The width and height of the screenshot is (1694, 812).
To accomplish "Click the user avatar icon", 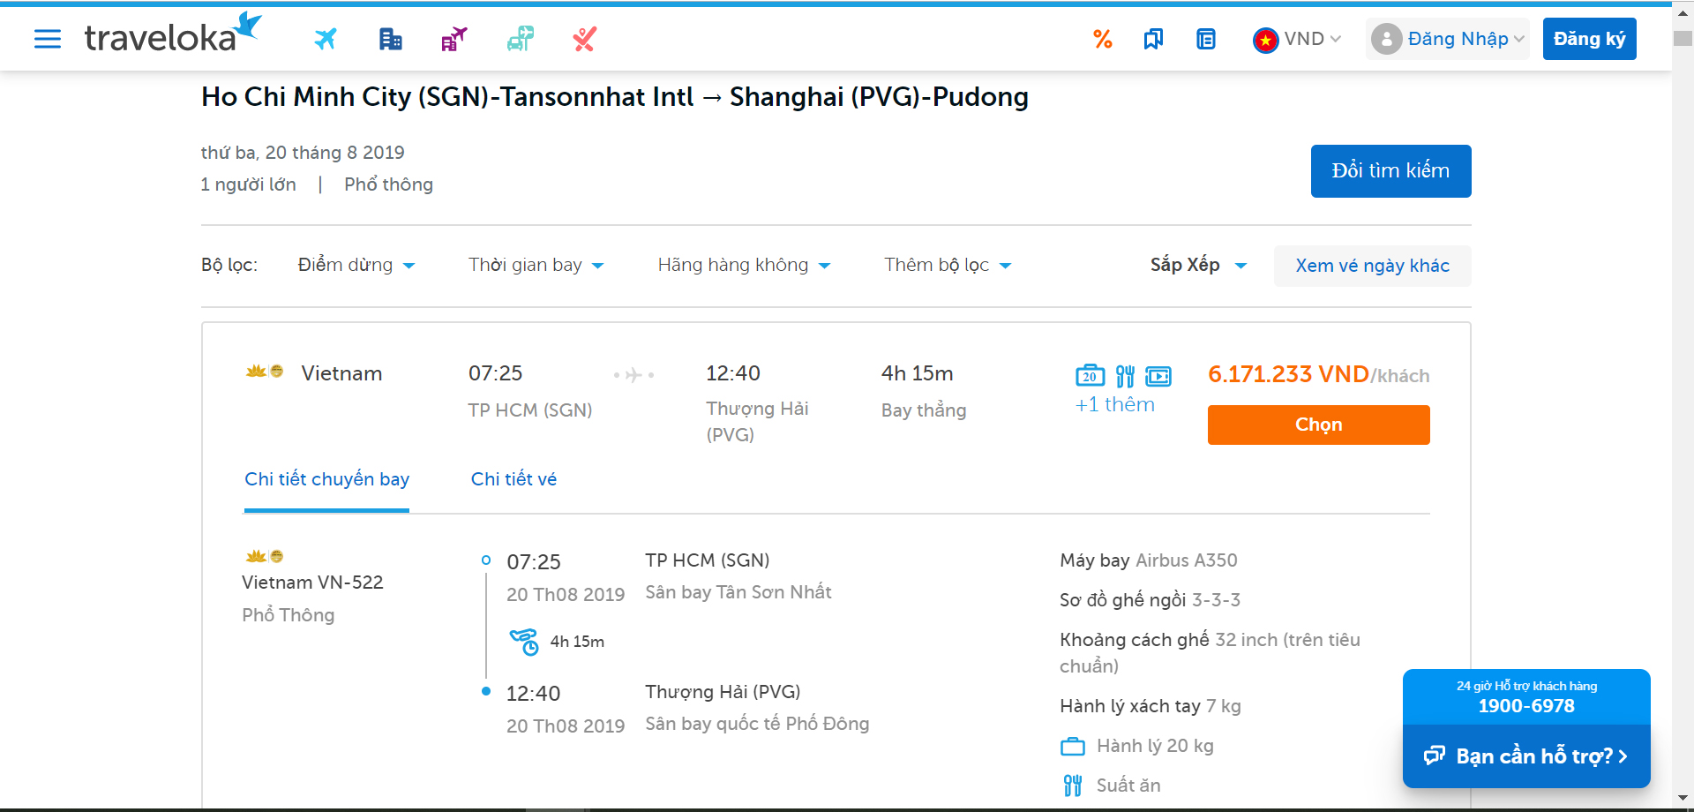I will (1387, 39).
